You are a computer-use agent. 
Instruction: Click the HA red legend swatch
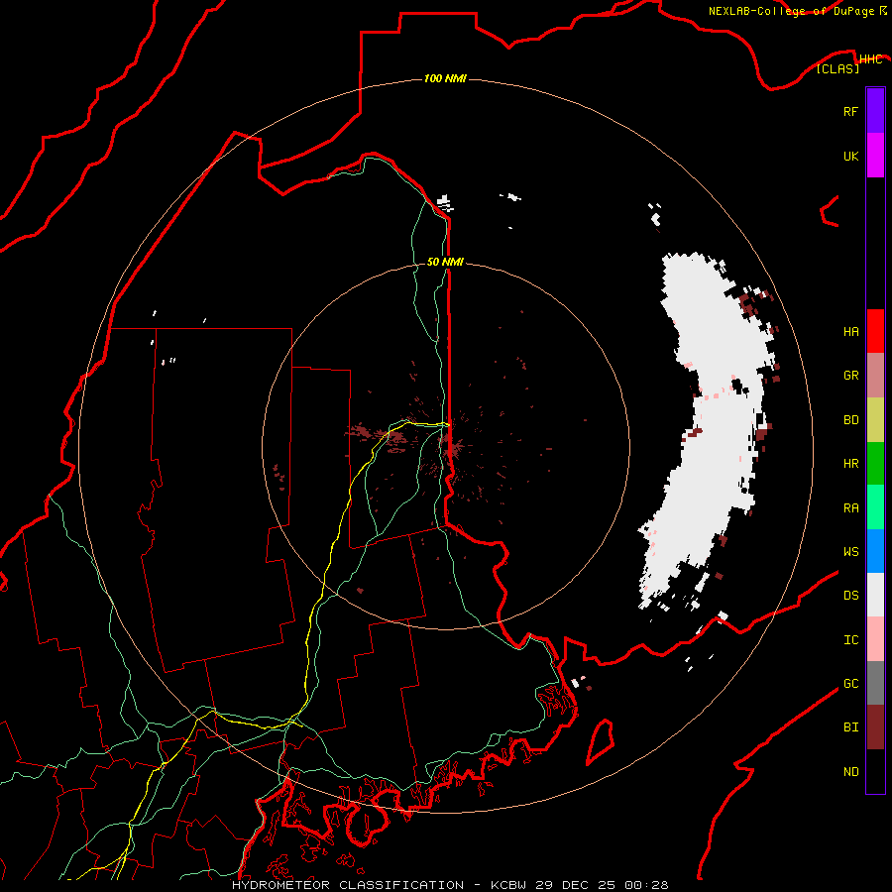tap(875, 331)
